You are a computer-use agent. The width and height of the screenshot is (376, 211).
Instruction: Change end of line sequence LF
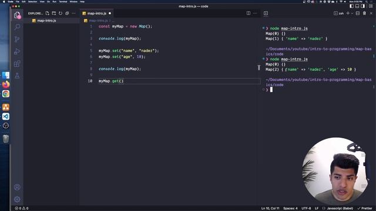317,209
